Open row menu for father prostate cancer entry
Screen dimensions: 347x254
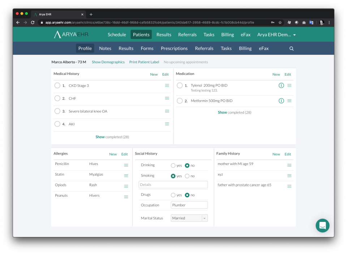(290, 186)
